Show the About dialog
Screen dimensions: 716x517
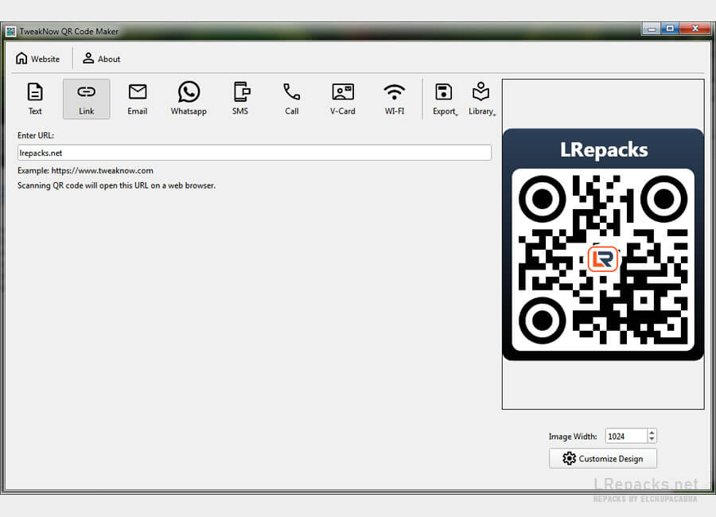click(x=101, y=59)
